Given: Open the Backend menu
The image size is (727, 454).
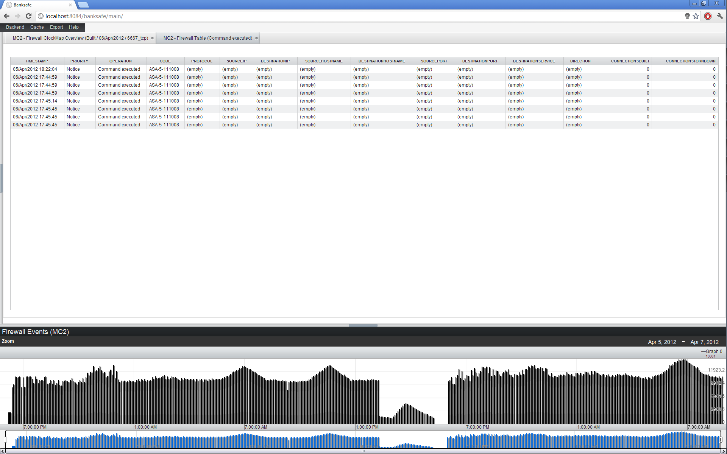Looking at the screenshot, I should [15, 27].
